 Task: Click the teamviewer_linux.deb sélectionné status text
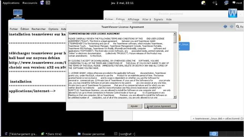218,118
